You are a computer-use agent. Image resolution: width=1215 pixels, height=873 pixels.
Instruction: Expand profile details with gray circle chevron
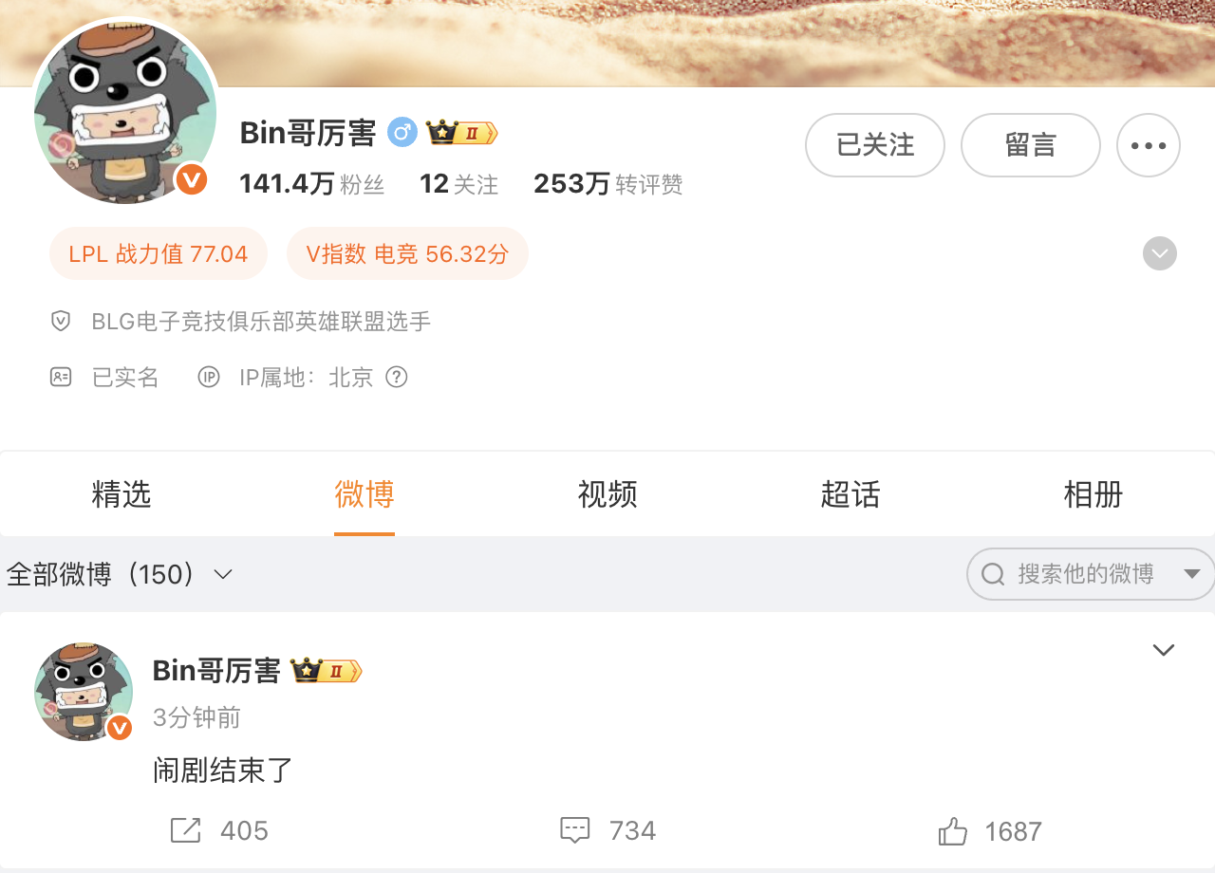tap(1160, 253)
